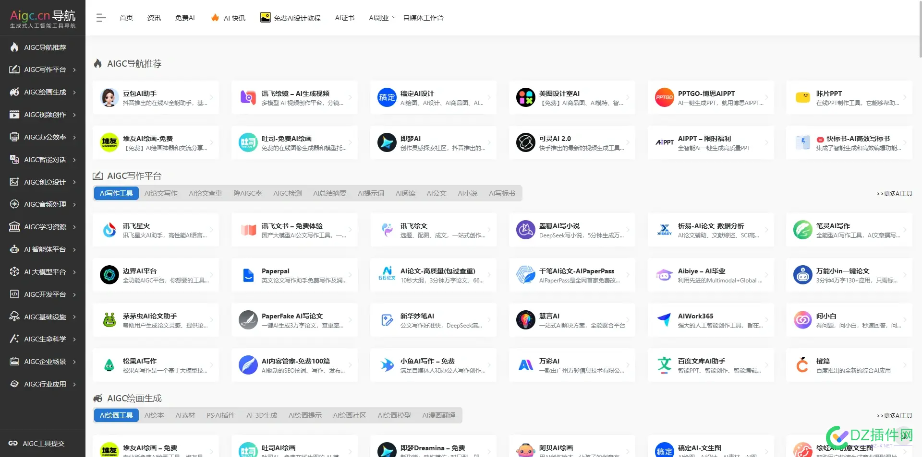Select the AI绘本 tab
922x457 pixels.
click(x=154, y=415)
